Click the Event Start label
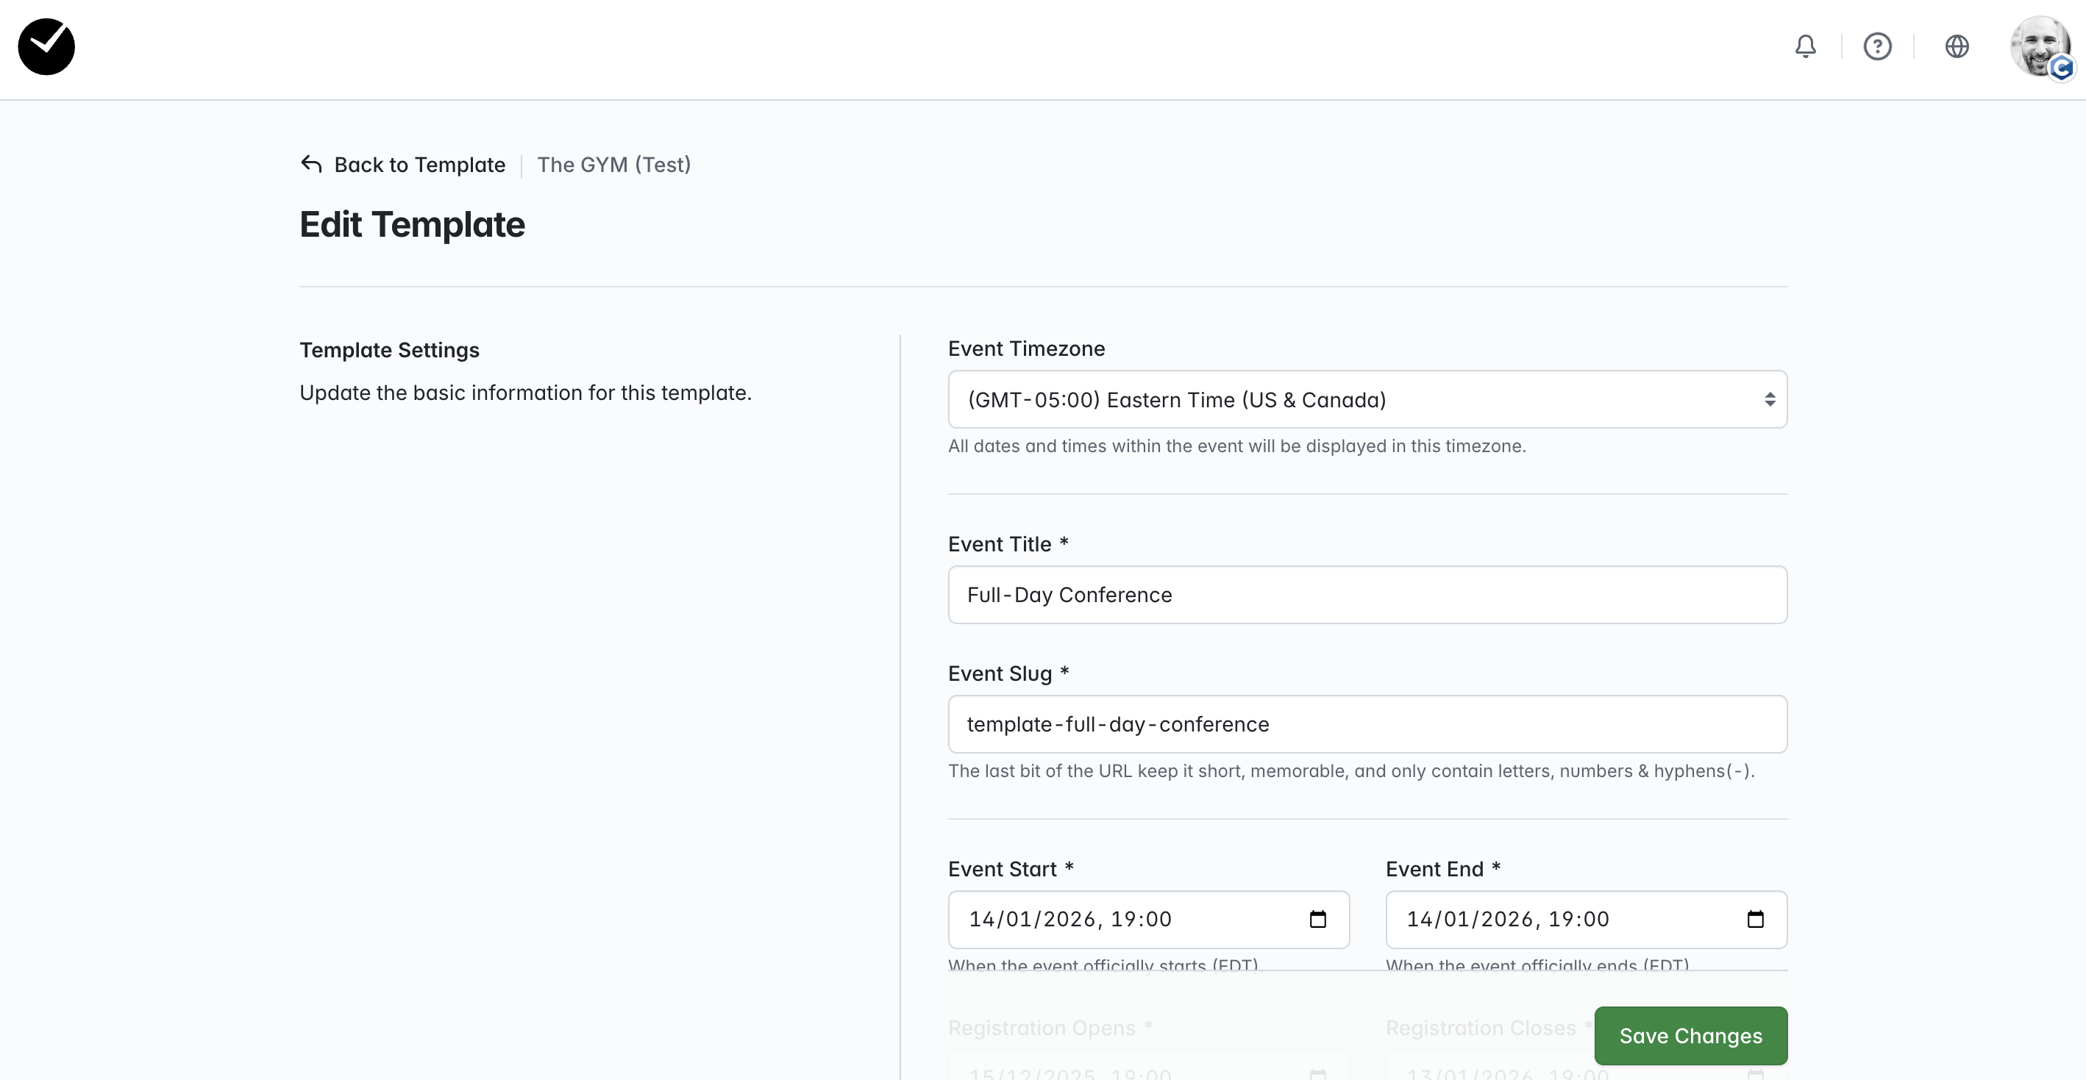2086x1080 pixels. (1011, 869)
